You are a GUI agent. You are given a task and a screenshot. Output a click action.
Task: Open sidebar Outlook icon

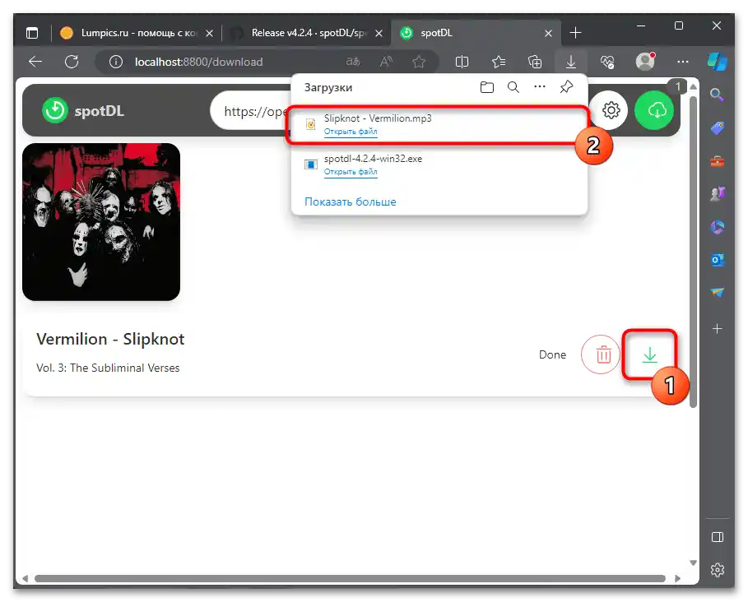[717, 260]
